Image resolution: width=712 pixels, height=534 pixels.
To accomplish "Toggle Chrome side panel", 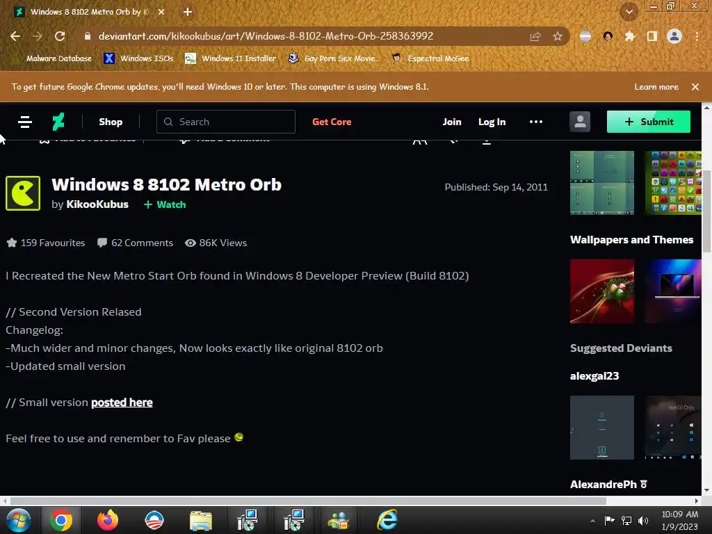I will click(x=652, y=36).
